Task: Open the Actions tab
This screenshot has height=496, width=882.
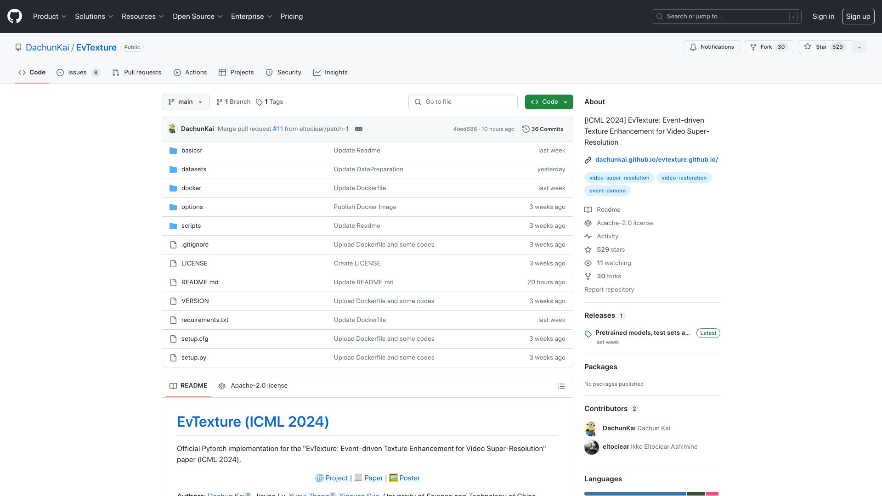Action: pos(190,73)
